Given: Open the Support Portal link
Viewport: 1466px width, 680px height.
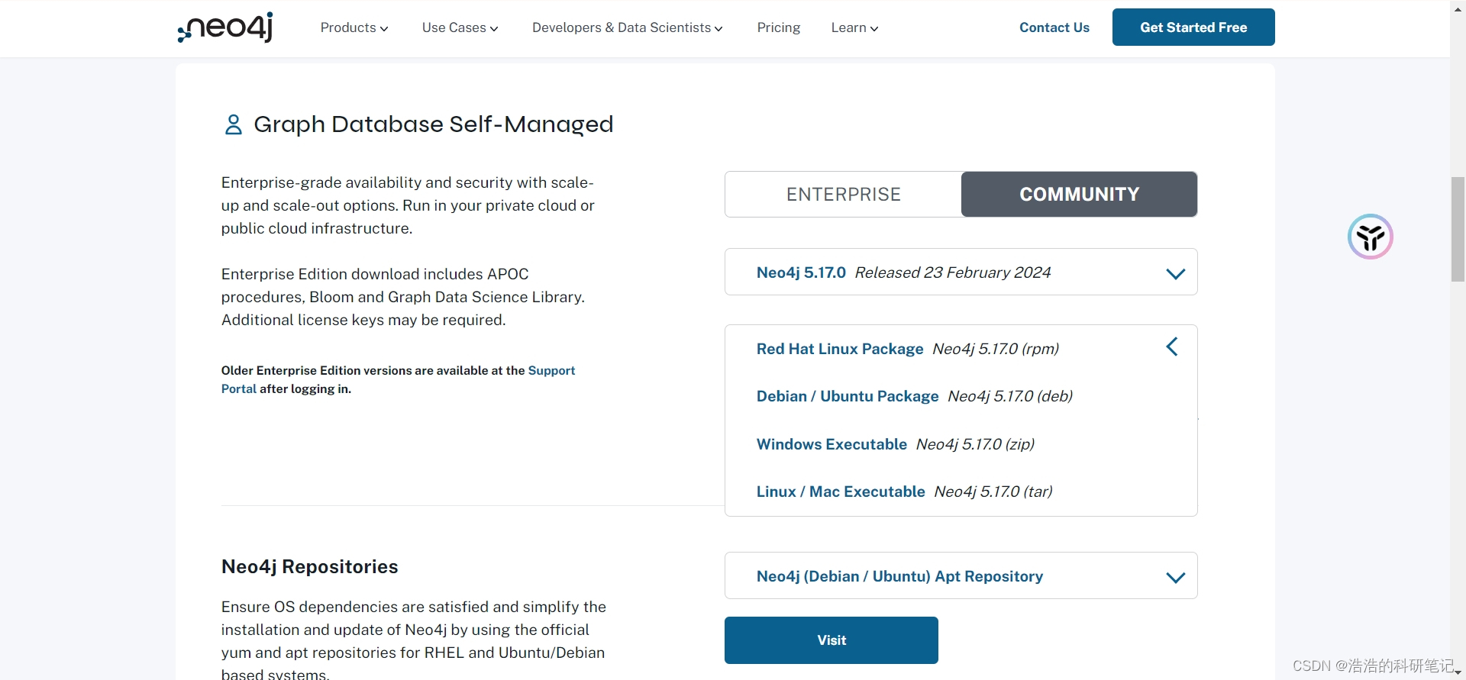Looking at the screenshot, I should (551, 371).
